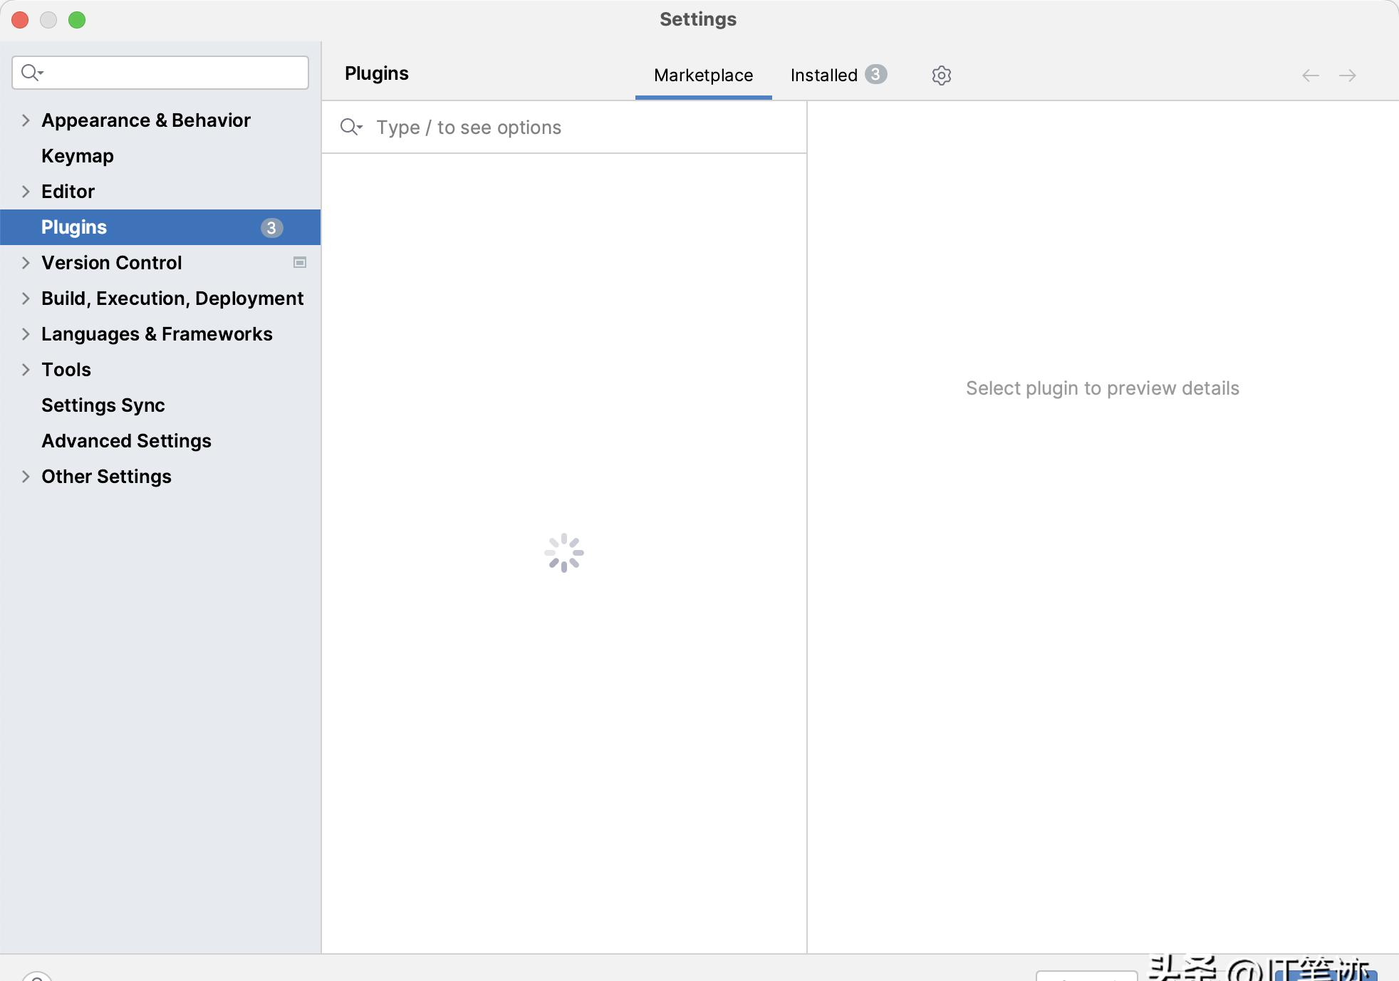Screen dimensions: 1399x981
Task: Click the Version Control project-level settings icon
Action: coord(300,263)
